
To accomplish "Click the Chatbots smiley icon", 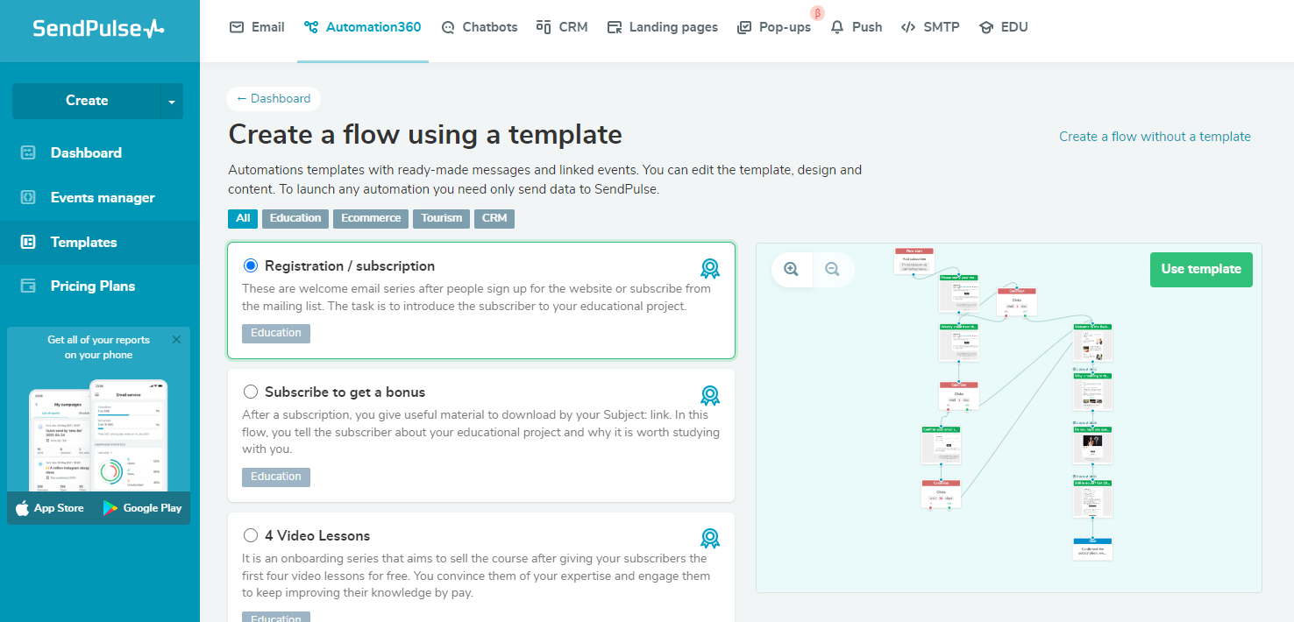I will 448,27.
